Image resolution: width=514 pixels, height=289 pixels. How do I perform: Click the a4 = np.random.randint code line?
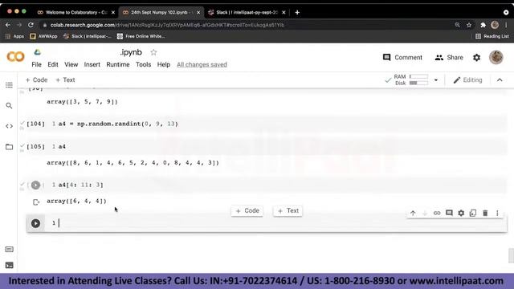pos(118,124)
